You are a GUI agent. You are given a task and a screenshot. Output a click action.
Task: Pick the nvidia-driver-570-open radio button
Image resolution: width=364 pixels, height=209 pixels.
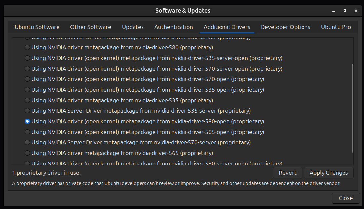[x=27, y=79]
